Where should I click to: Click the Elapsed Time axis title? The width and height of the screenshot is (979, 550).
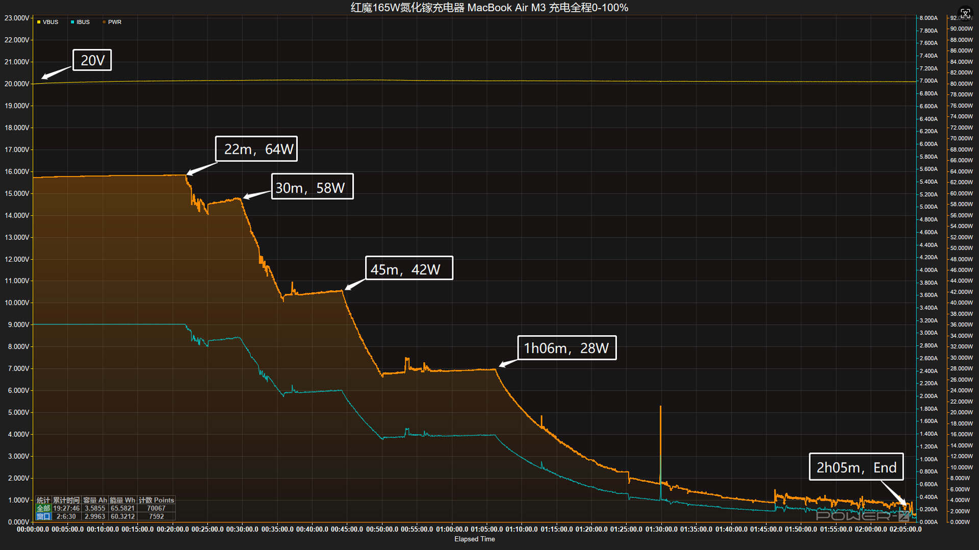tap(475, 539)
